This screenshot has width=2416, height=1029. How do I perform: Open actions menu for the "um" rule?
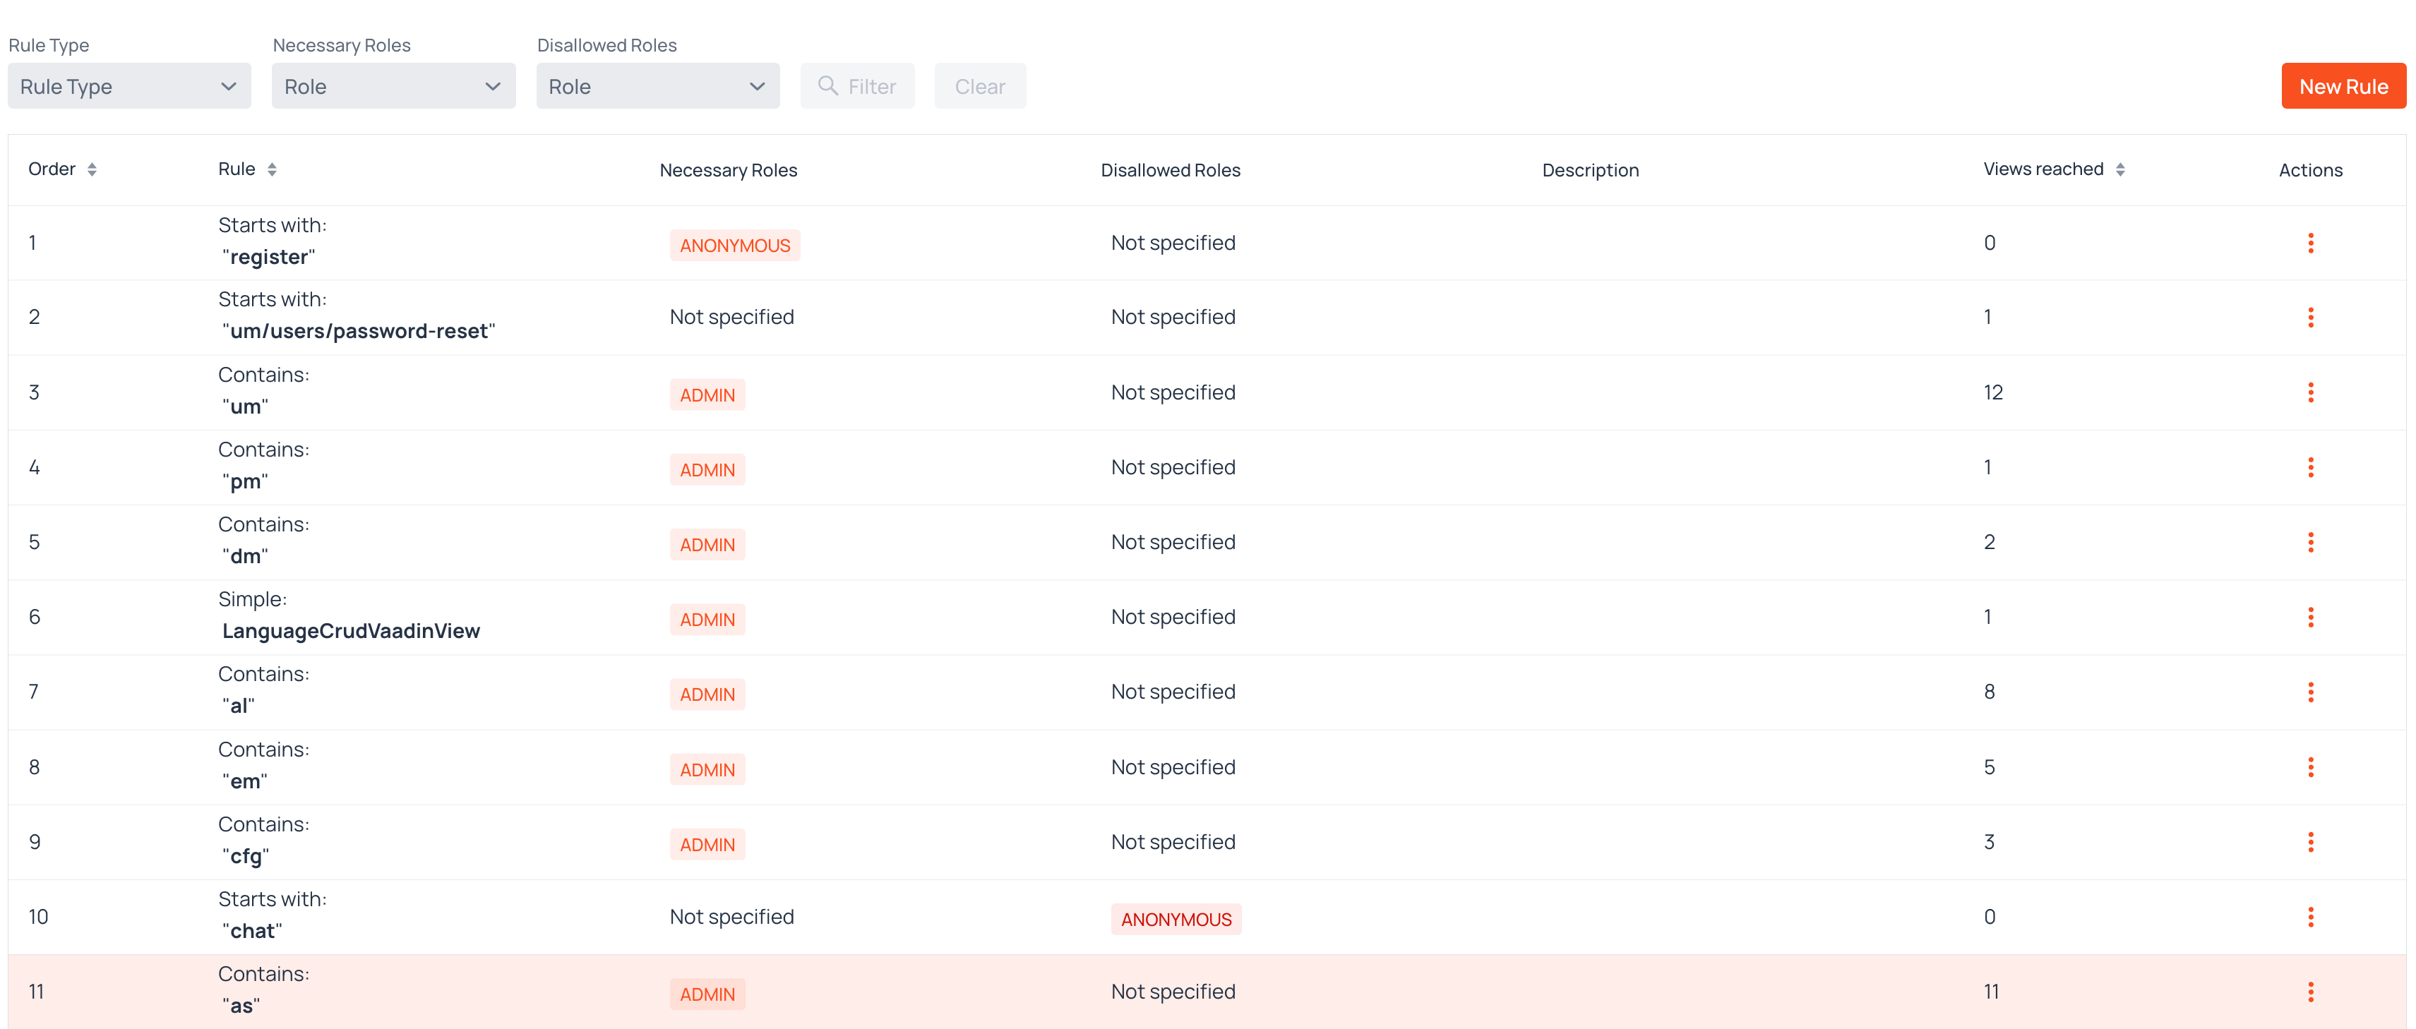(2310, 392)
